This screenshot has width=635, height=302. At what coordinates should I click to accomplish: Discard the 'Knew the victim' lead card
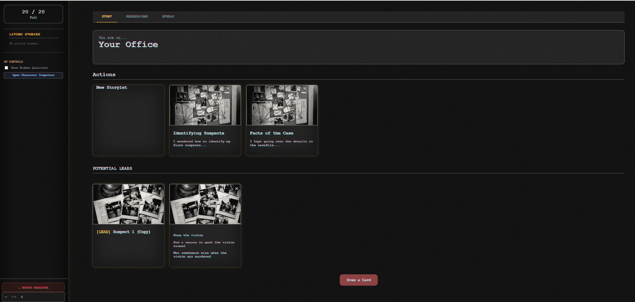click(x=237, y=189)
